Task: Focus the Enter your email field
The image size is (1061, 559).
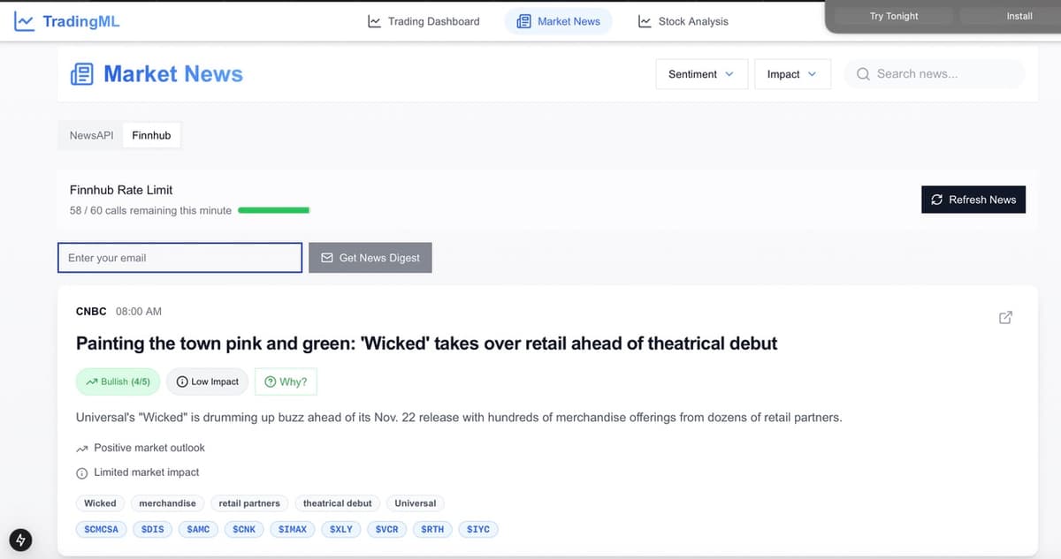Action: tap(179, 258)
